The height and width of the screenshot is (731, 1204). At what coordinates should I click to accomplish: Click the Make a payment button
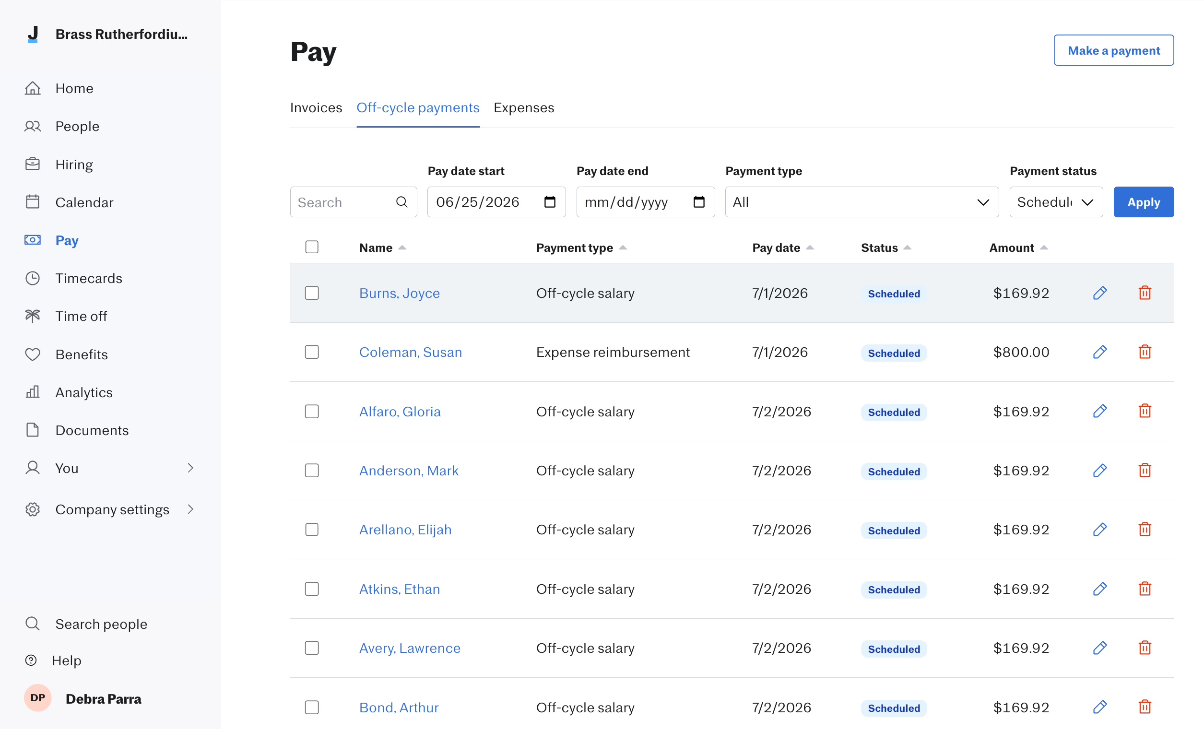pyautogui.click(x=1114, y=50)
